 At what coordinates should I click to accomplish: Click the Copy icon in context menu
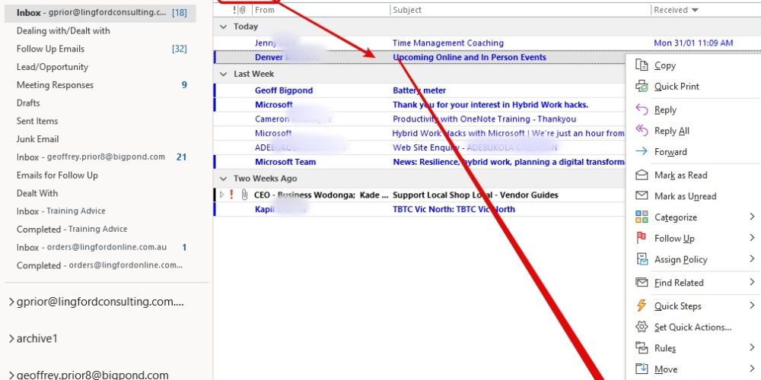pyautogui.click(x=642, y=65)
